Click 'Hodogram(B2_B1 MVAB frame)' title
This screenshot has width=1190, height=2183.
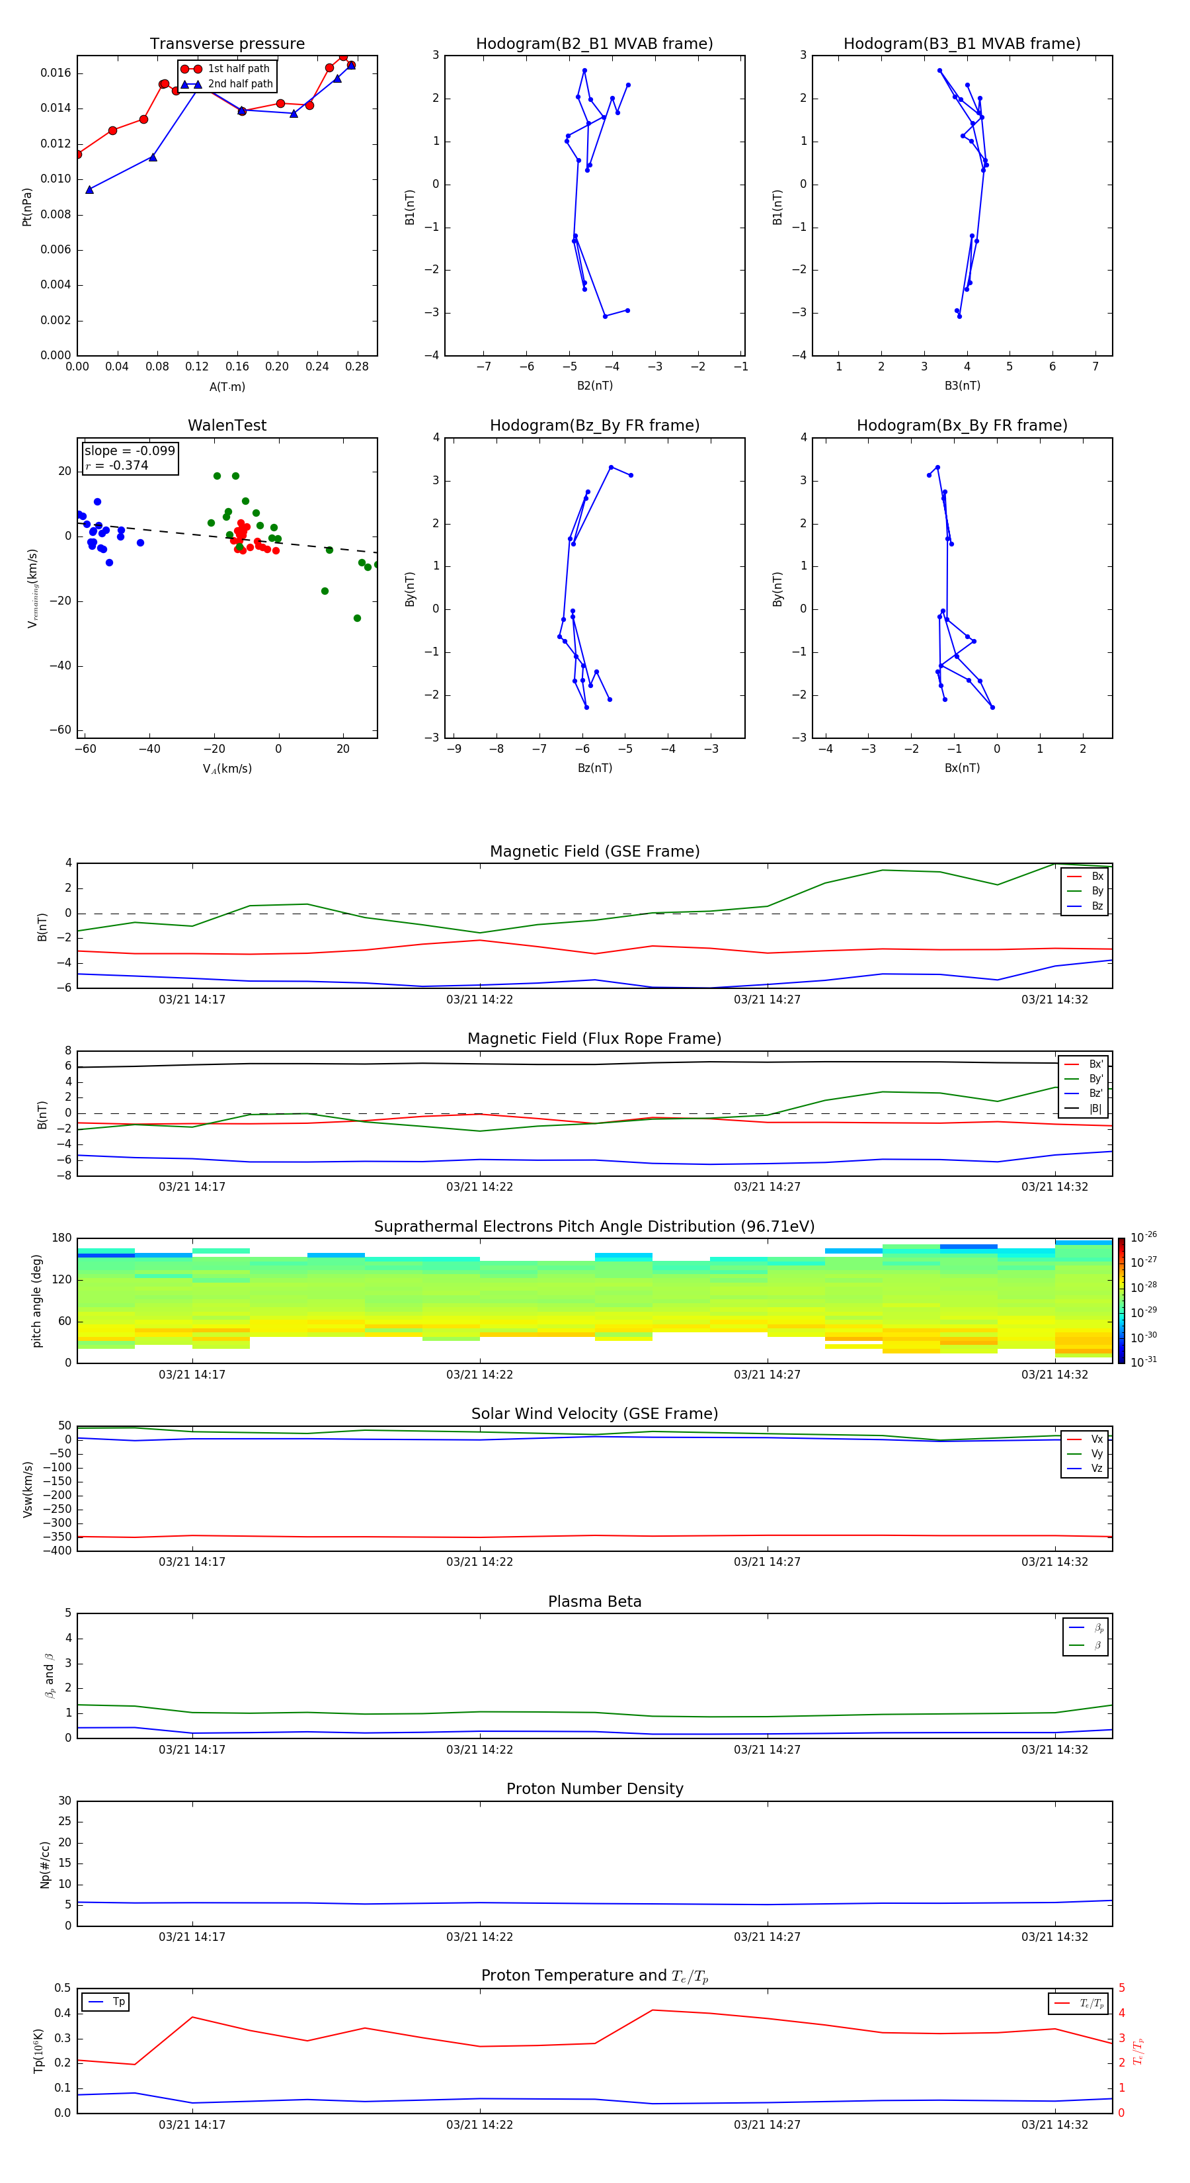click(x=594, y=44)
